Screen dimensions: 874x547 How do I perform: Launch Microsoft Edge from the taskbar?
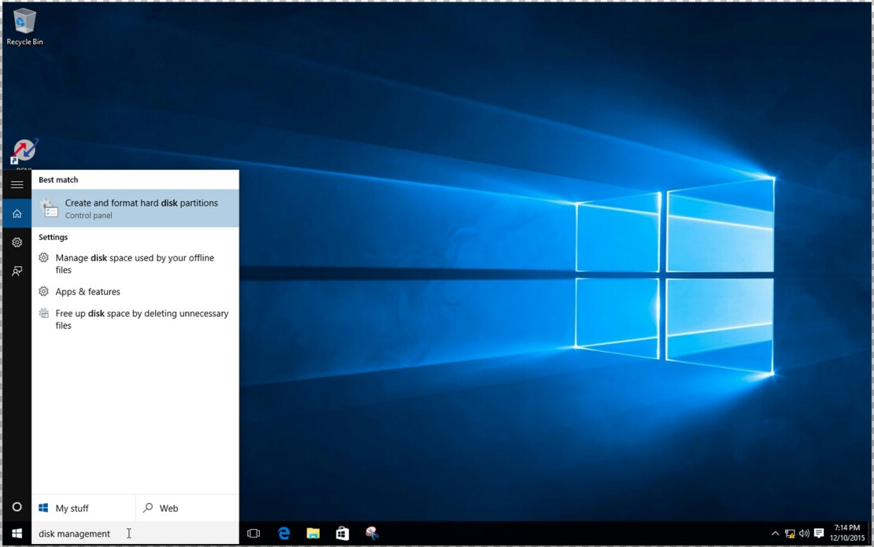pyautogui.click(x=283, y=534)
